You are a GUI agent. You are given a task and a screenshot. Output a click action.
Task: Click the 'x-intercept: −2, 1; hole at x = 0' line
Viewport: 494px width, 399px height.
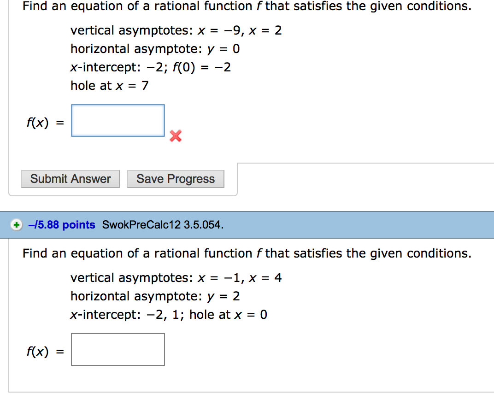point(169,315)
